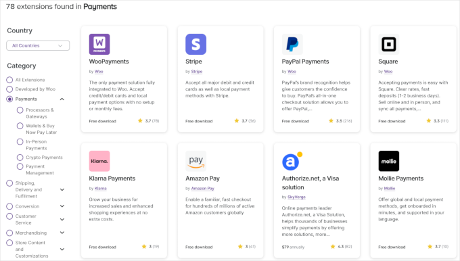Click the Amazon Pay rating star
Viewport: 460px width, 261px height.
240,247
